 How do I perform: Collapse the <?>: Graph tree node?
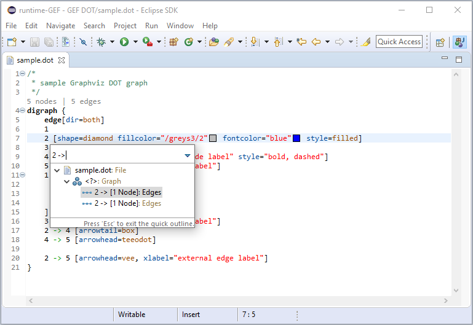(67, 181)
